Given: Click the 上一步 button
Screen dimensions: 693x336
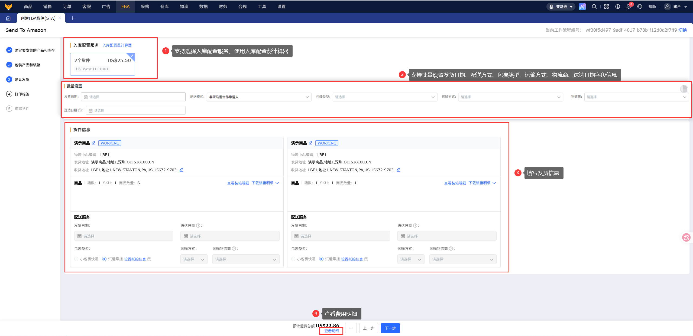Looking at the screenshot, I should pyautogui.click(x=368, y=328).
